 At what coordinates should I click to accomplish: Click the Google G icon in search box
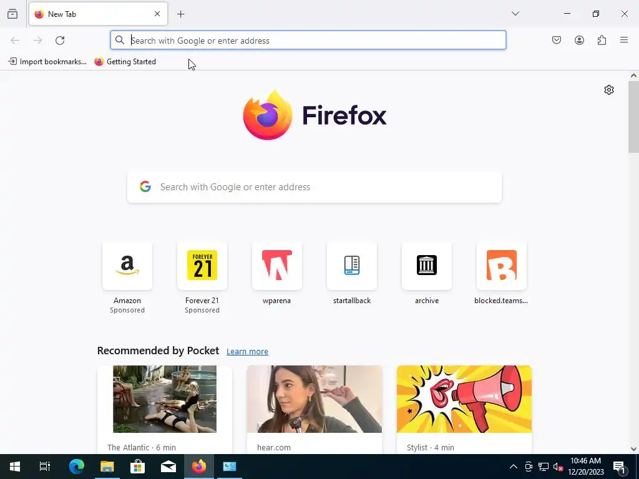(x=145, y=186)
